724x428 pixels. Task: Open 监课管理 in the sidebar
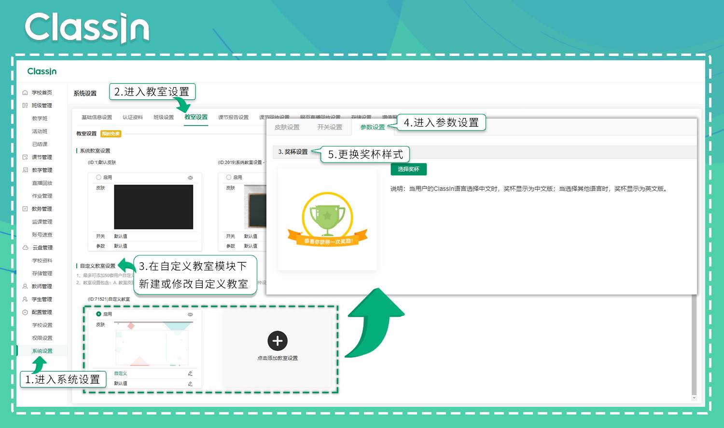[x=42, y=222]
